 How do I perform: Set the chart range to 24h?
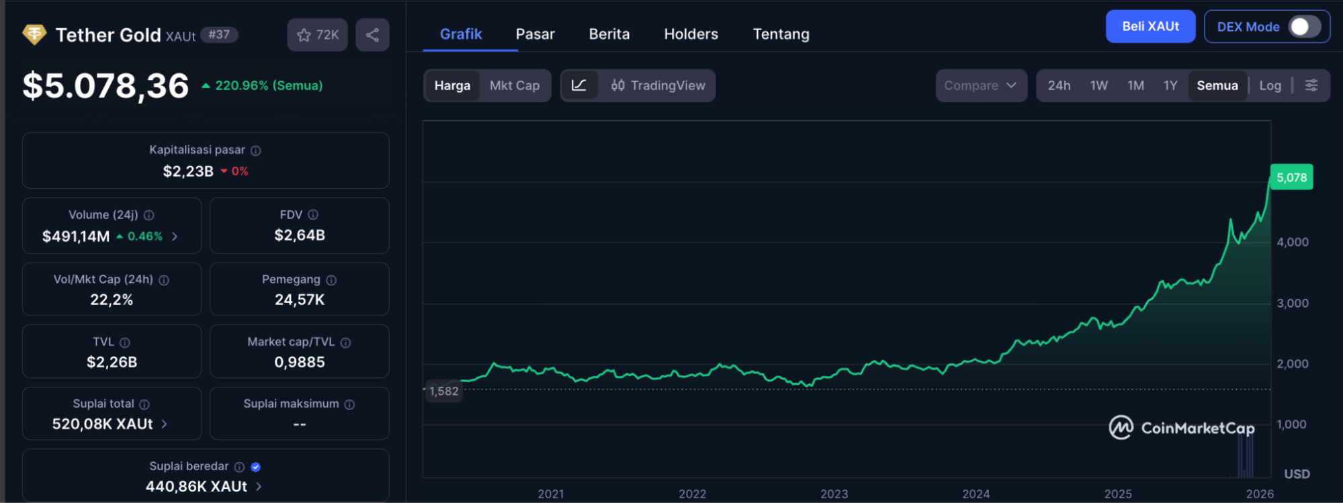point(1059,85)
